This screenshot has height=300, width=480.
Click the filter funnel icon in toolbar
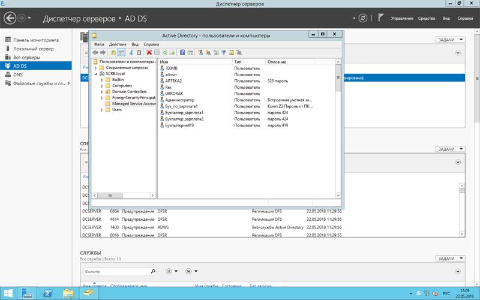pos(223,53)
